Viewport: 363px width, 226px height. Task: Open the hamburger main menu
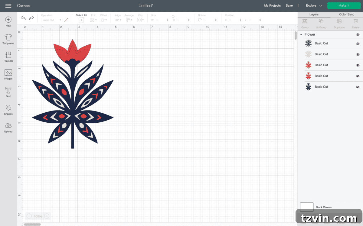click(x=8, y=6)
